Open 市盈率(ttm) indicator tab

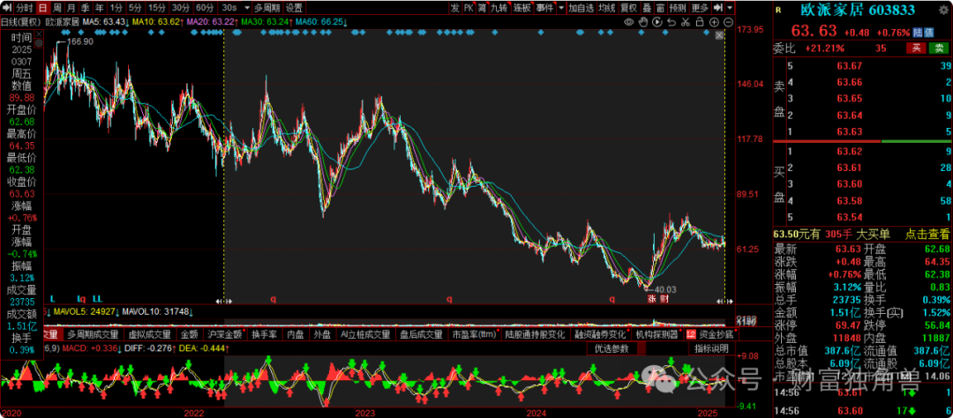(x=474, y=334)
